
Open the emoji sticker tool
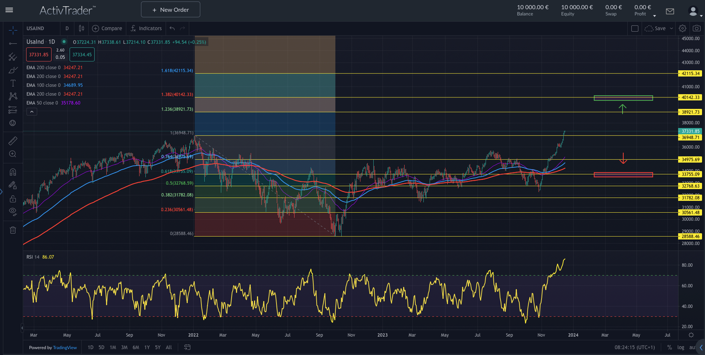[13, 123]
